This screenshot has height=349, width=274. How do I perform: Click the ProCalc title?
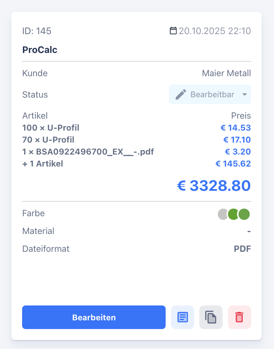point(40,50)
